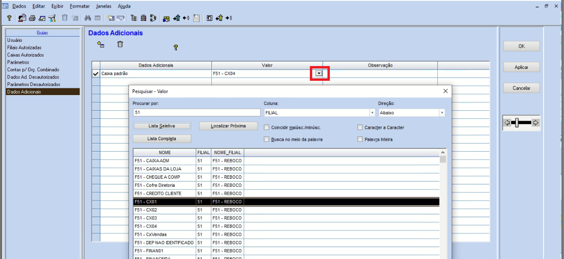Click the arrow into blue house icon
The image size is (564, 259).
177,18
